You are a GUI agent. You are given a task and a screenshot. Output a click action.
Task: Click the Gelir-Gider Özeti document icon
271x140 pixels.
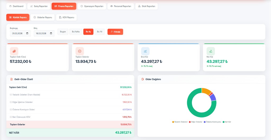[x=11, y=79]
